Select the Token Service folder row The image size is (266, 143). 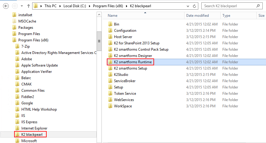[125, 94]
